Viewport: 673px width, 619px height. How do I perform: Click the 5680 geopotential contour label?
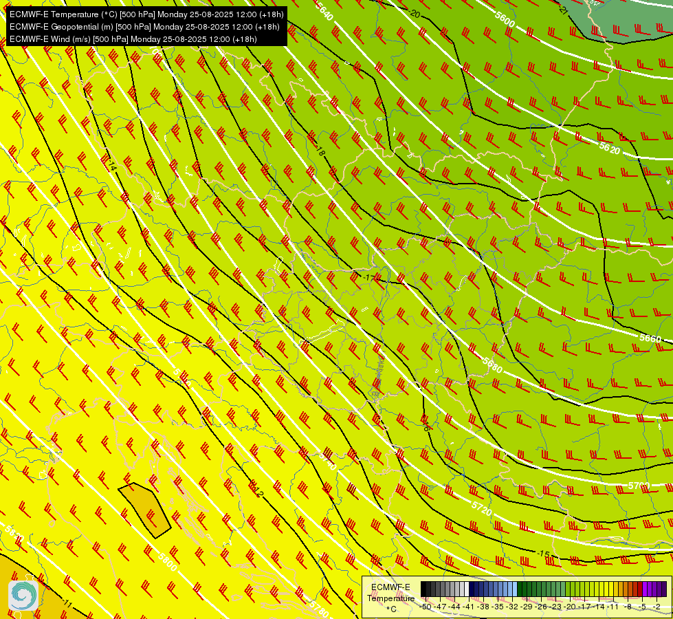point(492,365)
